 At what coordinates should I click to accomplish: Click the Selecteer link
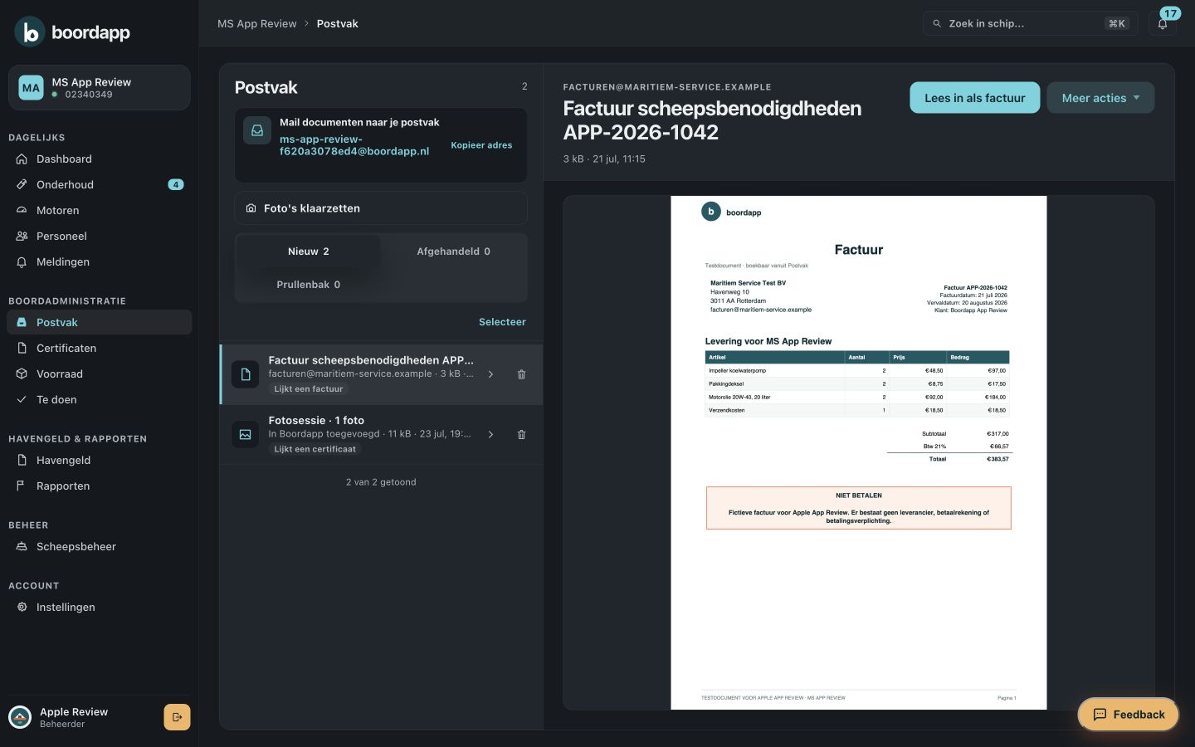pyautogui.click(x=502, y=322)
